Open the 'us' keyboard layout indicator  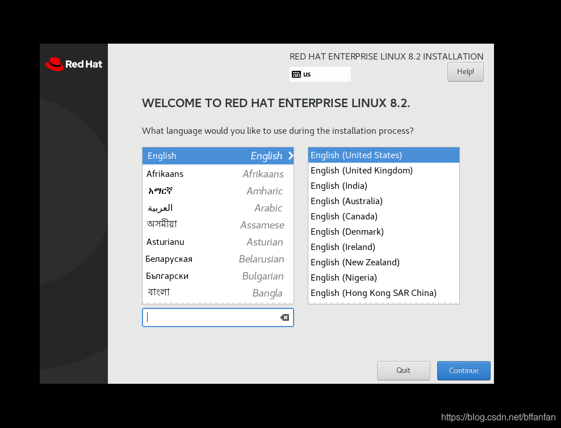(x=320, y=74)
